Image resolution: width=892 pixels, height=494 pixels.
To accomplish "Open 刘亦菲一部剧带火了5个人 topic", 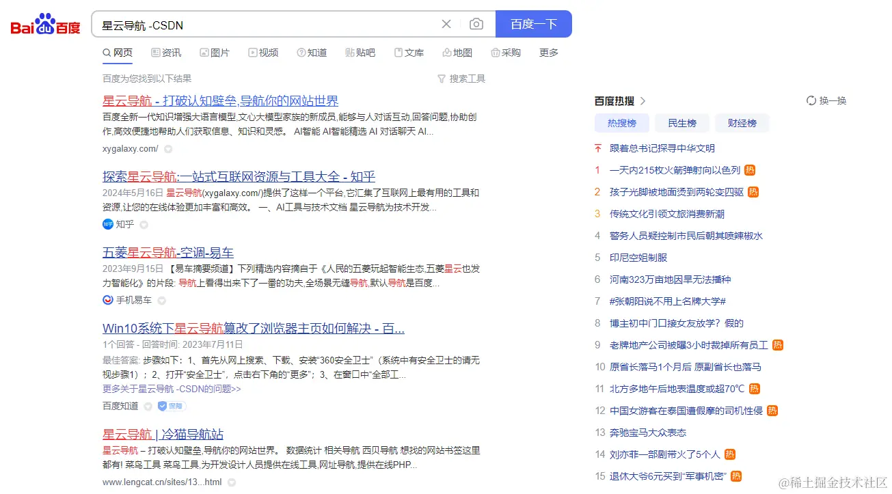I will [x=665, y=454].
